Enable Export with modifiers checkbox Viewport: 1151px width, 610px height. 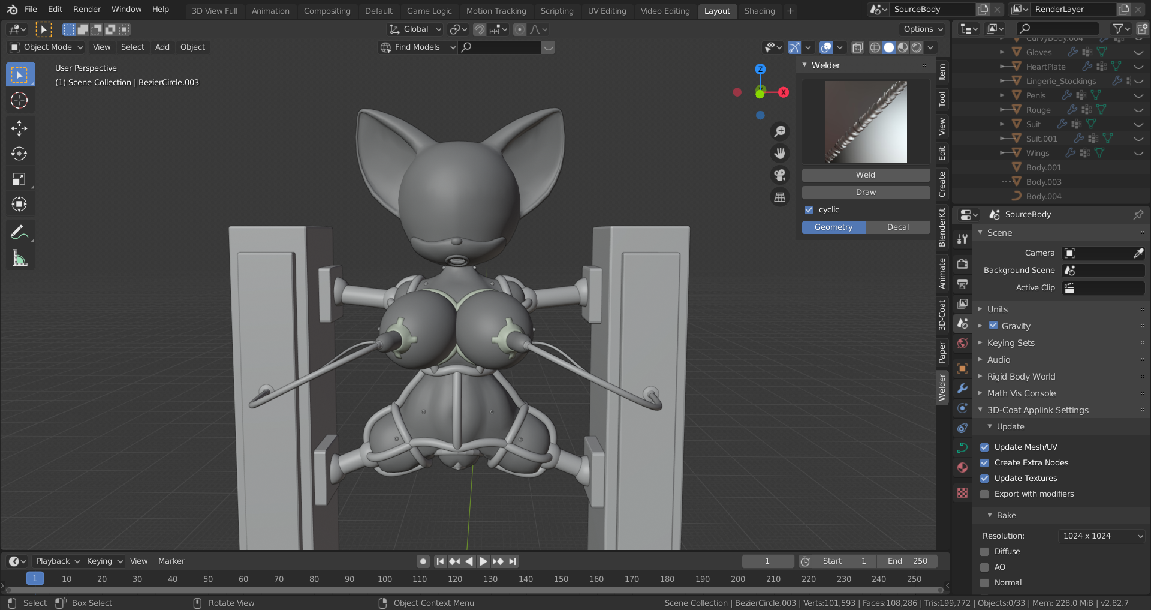point(984,494)
